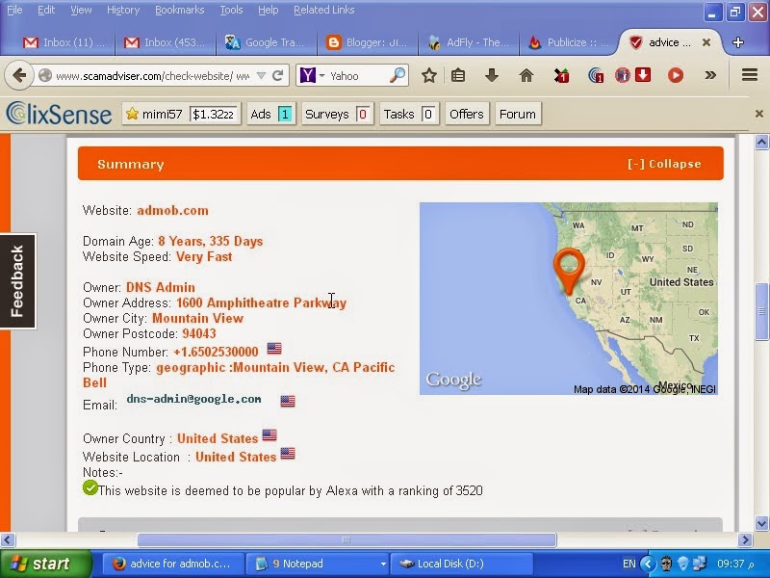
Task: Click the flag beside Owner Country
Action: click(x=269, y=435)
